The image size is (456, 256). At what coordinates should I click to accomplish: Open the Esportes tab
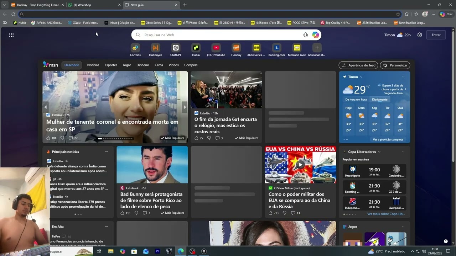[111, 65]
